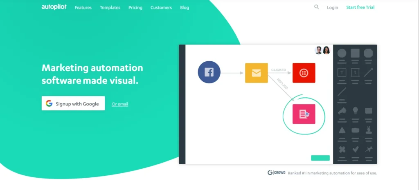The image size is (419, 190).
Task: Pick the pushpin sticker icon
Action: [369, 150]
